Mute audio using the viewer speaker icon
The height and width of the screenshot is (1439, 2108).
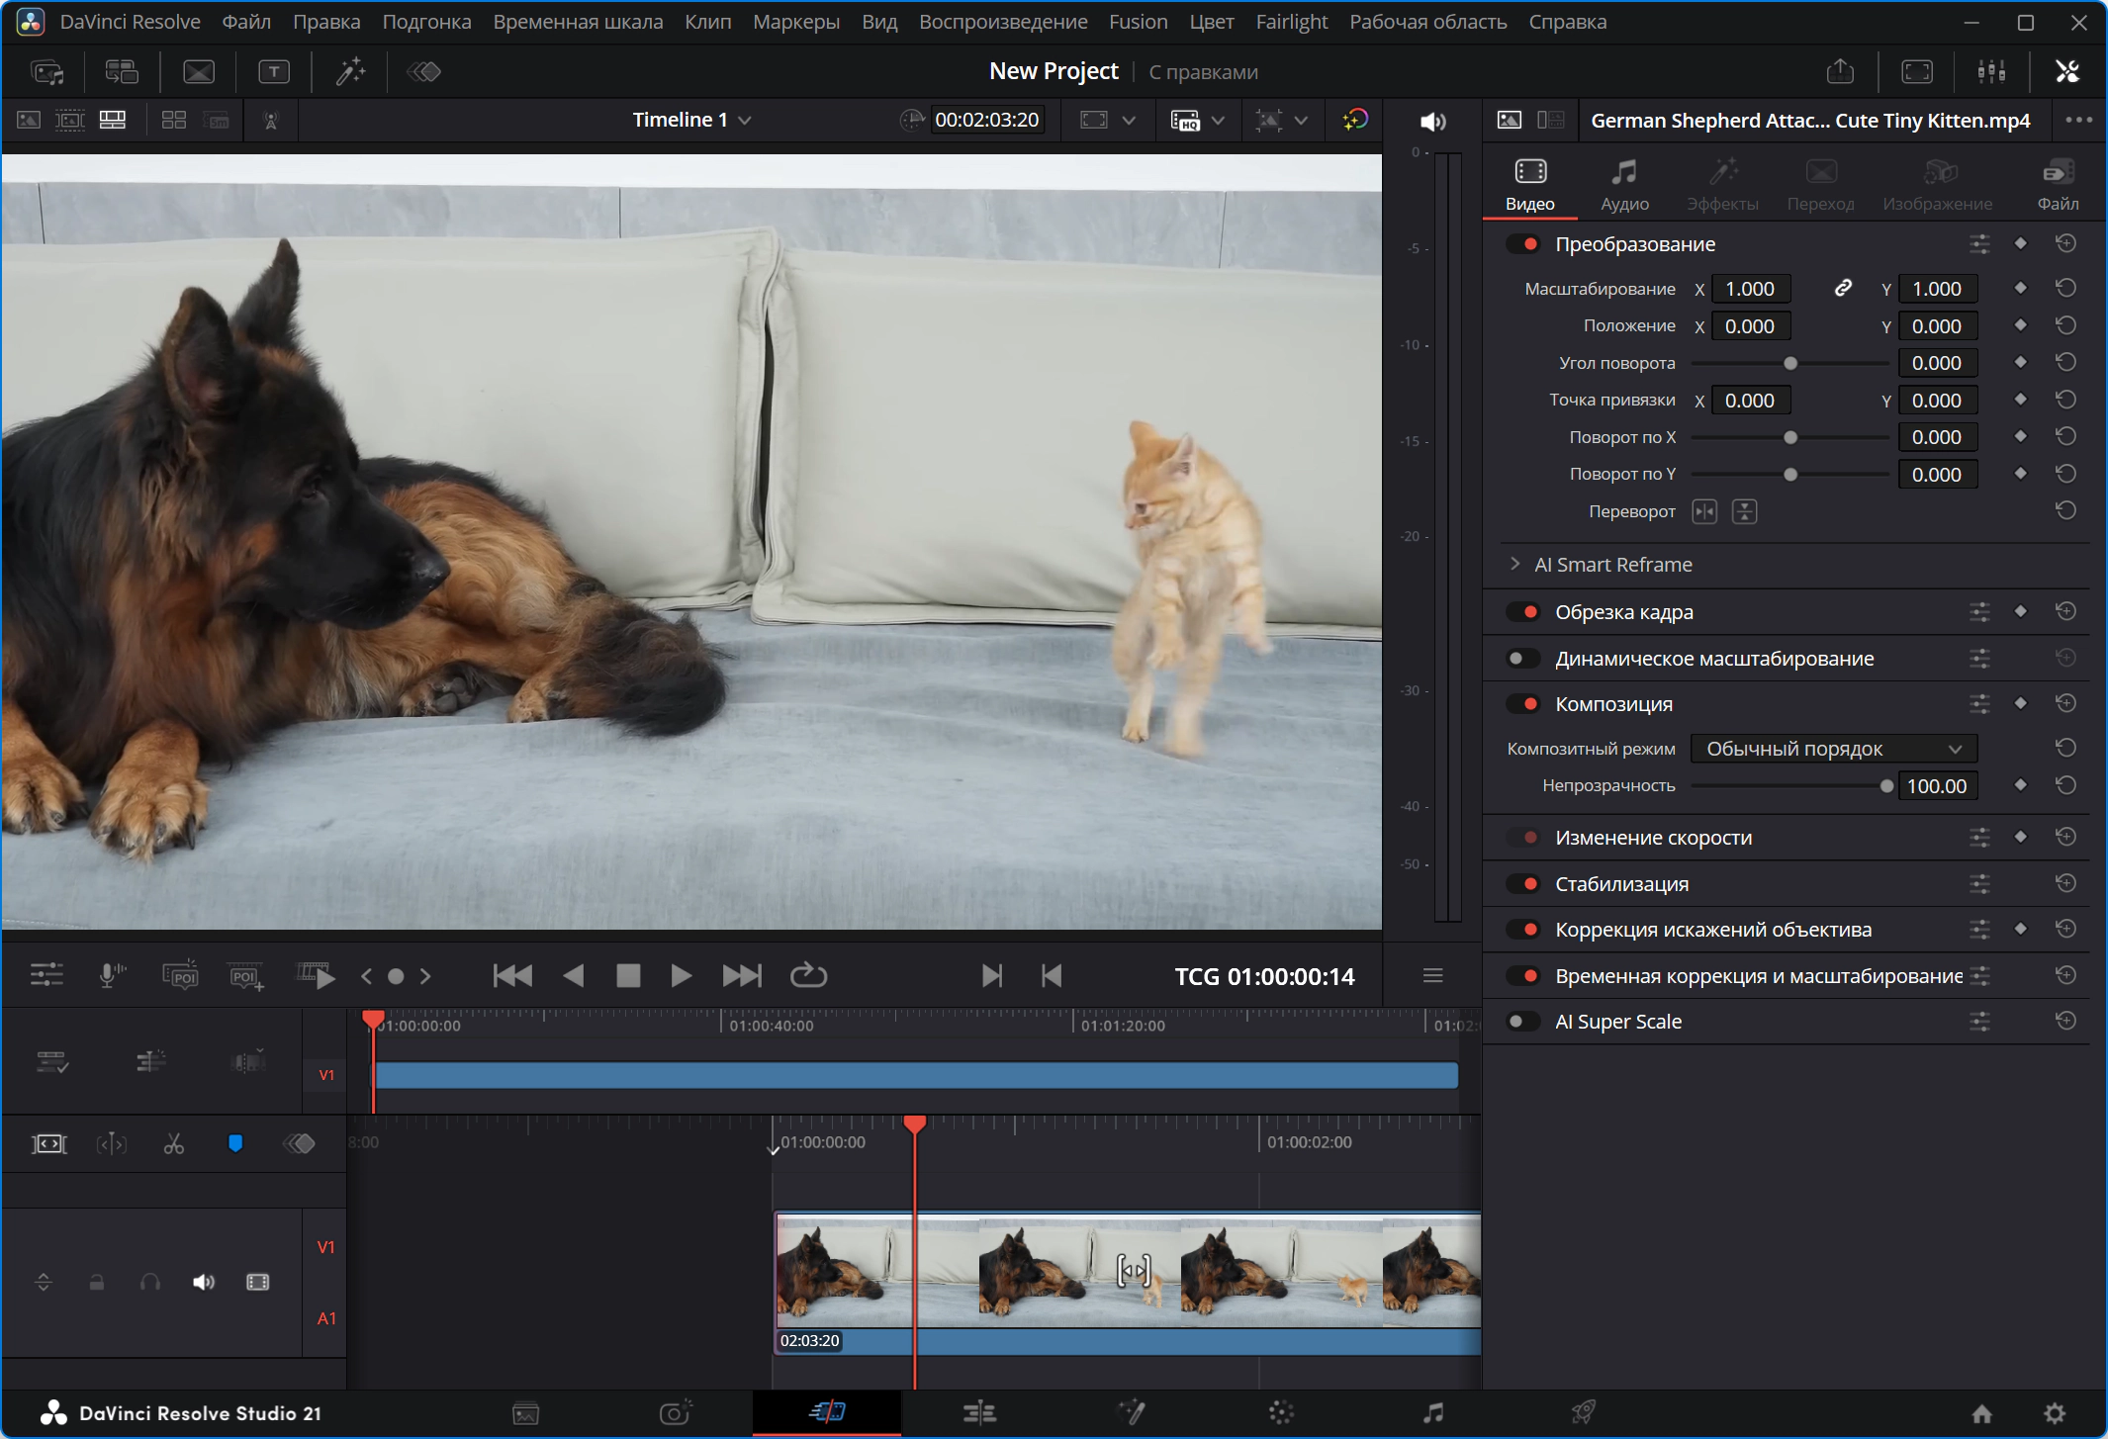1432,121
